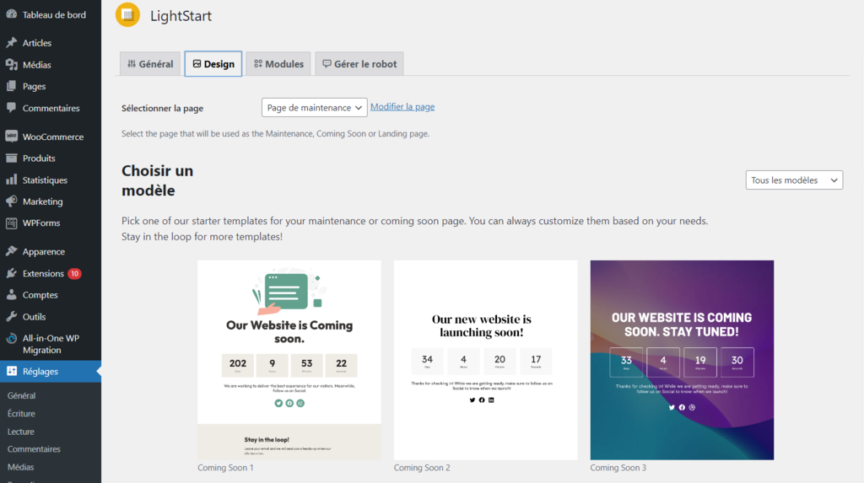Click the Extensions plug icon
864x483 pixels.
click(12, 273)
